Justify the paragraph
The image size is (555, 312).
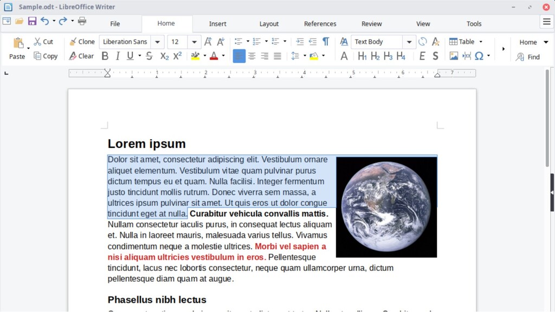277,56
